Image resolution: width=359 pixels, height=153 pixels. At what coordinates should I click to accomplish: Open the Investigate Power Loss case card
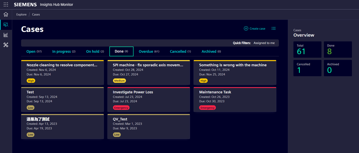click(148, 99)
